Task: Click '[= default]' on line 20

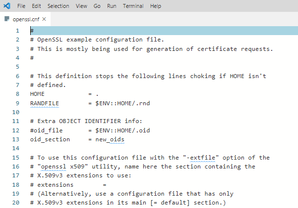Action: click(x=170, y=203)
